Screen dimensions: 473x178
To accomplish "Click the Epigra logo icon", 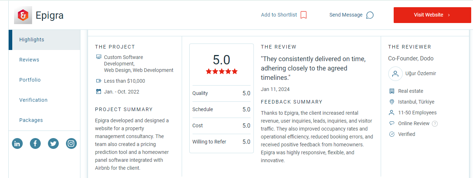I will click(x=23, y=15).
